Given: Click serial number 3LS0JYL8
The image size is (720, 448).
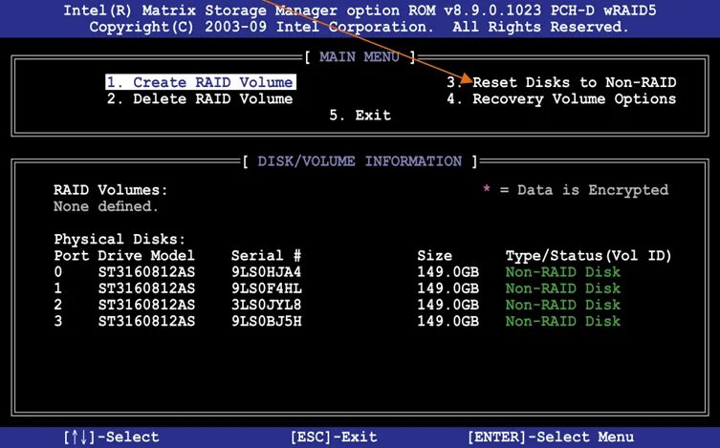Looking at the screenshot, I should click(x=267, y=305).
